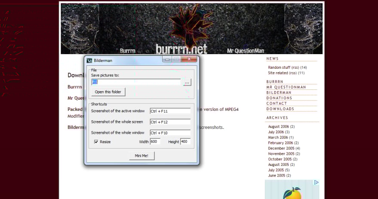The width and height of the screenshot is (378, 199).
Task: Close the Bilderman window
Action: click(189, 59)
